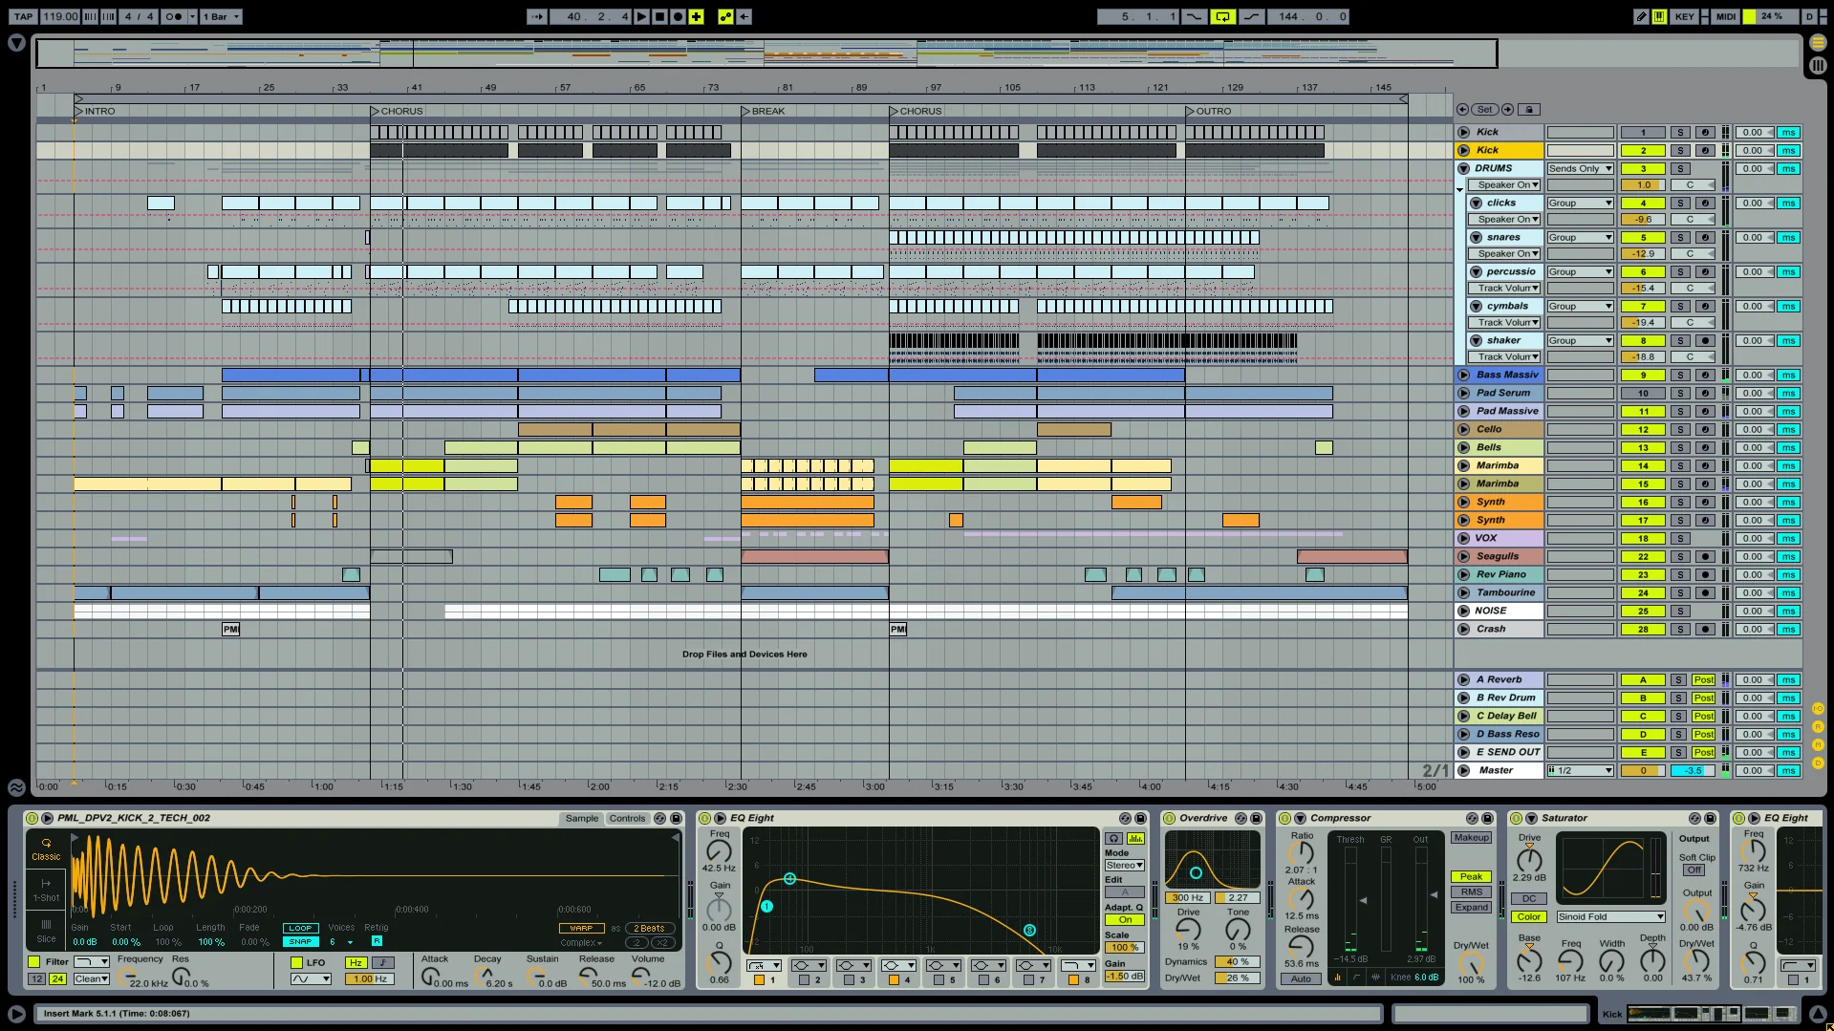Viewport: 1834px width, 1031px height.
Task: Toggle the track 9 Bass Massiv activator
Action: 1643,375
